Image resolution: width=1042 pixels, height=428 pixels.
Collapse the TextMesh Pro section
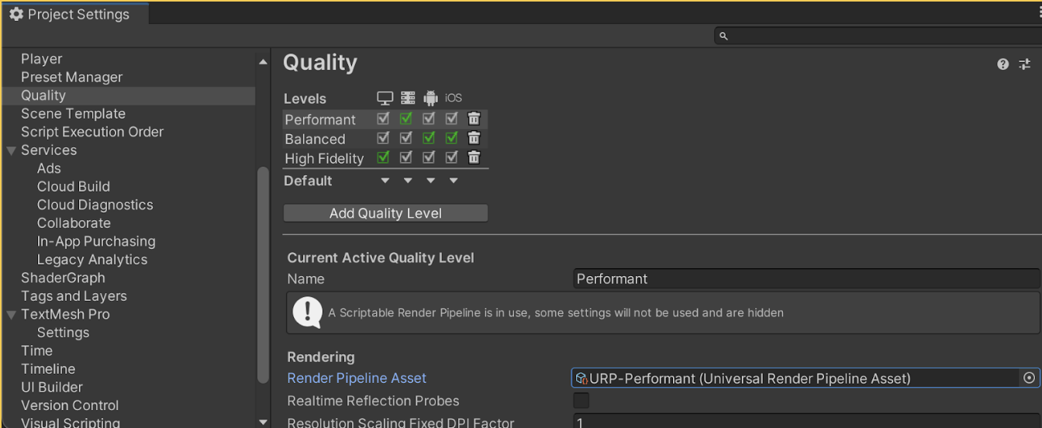(x=12, y=315)
